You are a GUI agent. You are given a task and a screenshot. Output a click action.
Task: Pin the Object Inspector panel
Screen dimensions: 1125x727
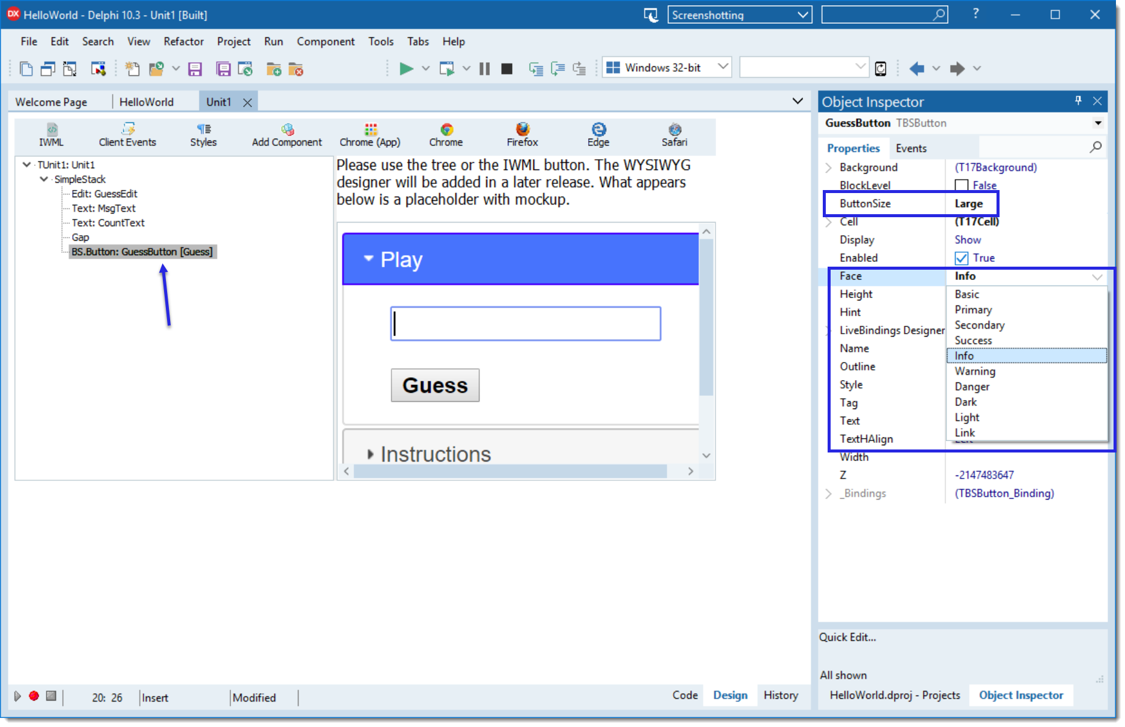[x=1078, y=101]
